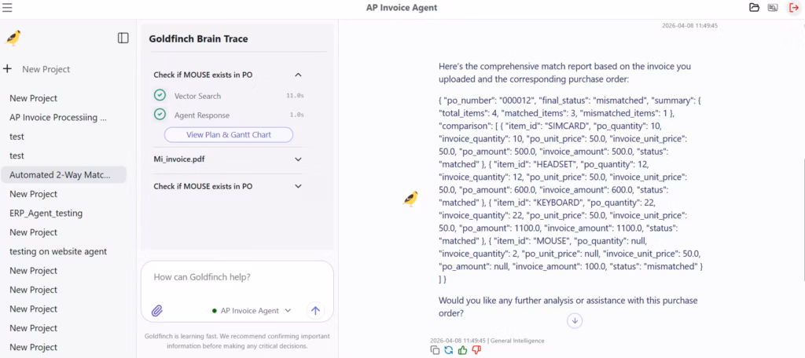Click the top 11:49:45 timestamp
The width and height of the screenshot is (805, 358).
689,25
